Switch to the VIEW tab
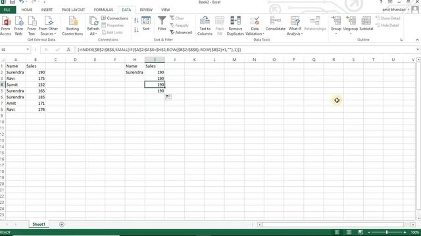The height and width of the screenshot is (236, 421). (165, 10)
